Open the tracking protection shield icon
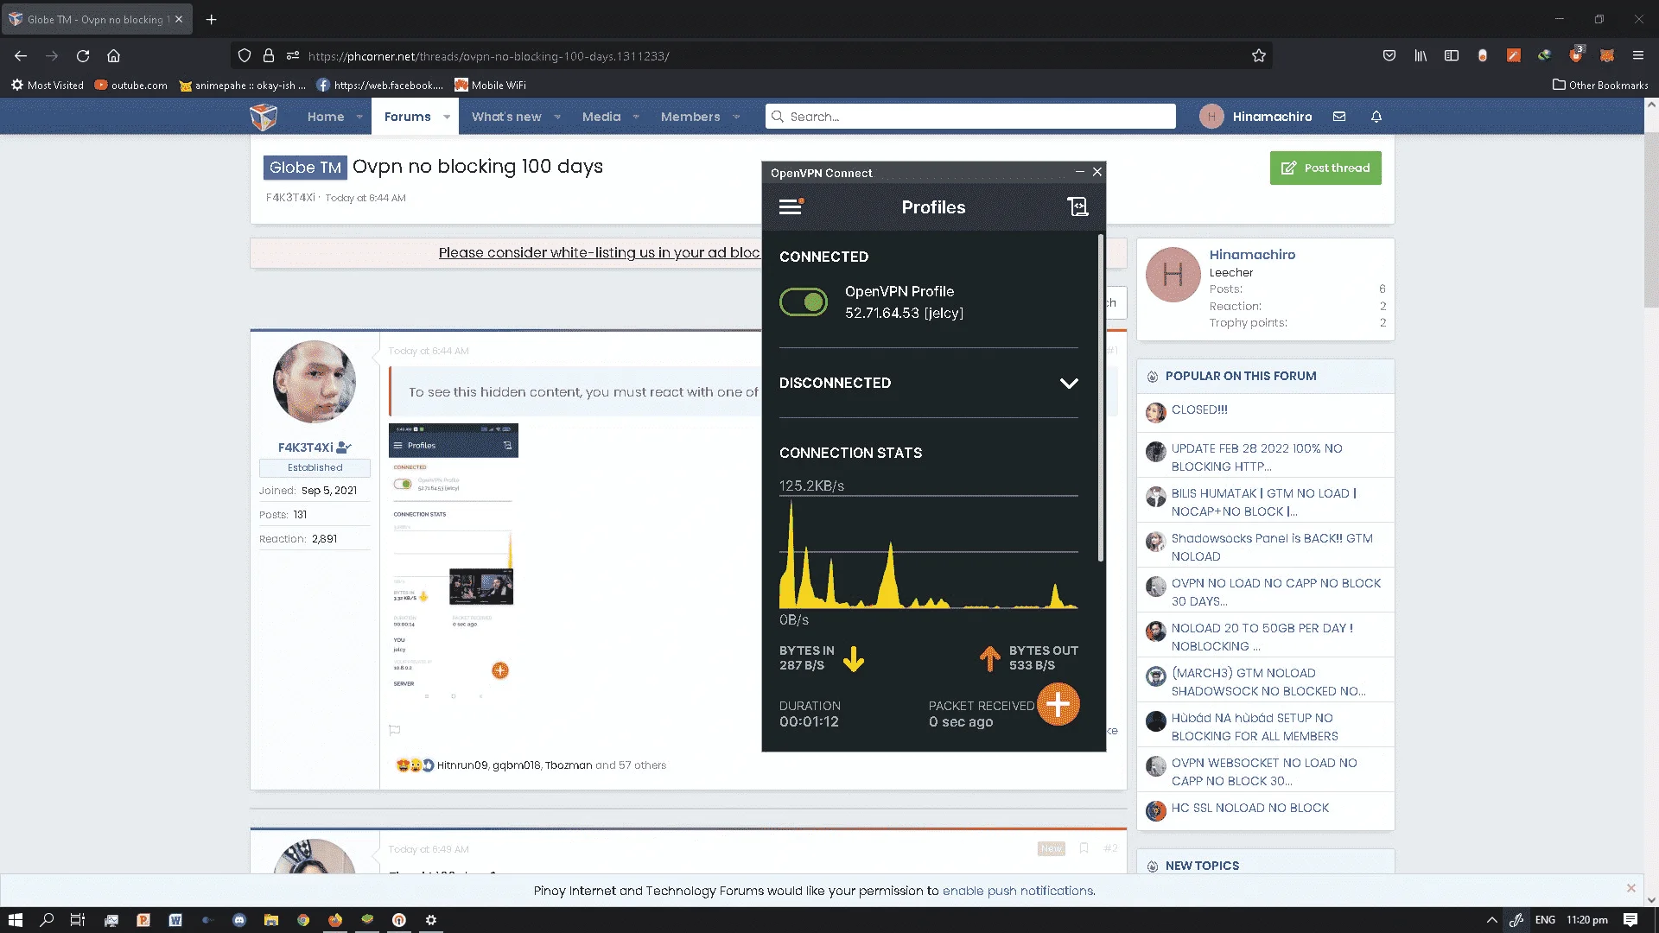Image resolution: width=1659 pixels, height=933 pixels. pyautogui.click(x=245, y=56)
